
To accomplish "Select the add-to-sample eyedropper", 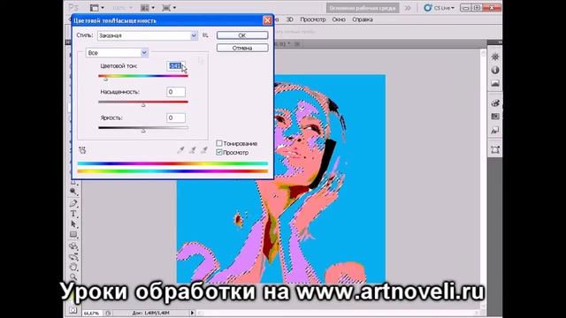I will pos(193,150).
